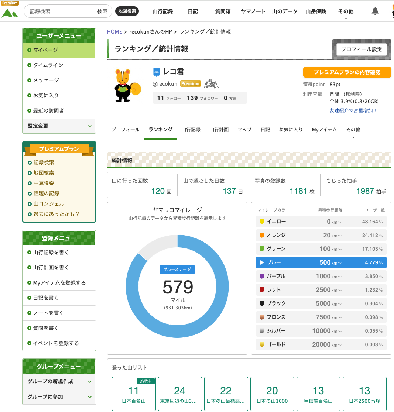394x412 pixels.
Task: Click the bullet icon beside マイページ
Action: pyautogui.click(x=30, y=50)
